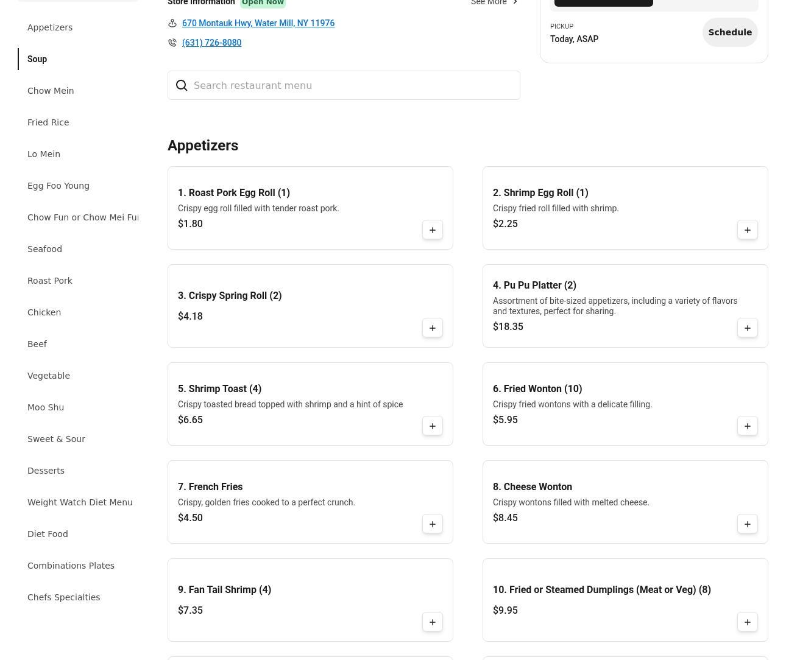
Task: Jump to Diet Food section
Action: click(x=48, y=534)
